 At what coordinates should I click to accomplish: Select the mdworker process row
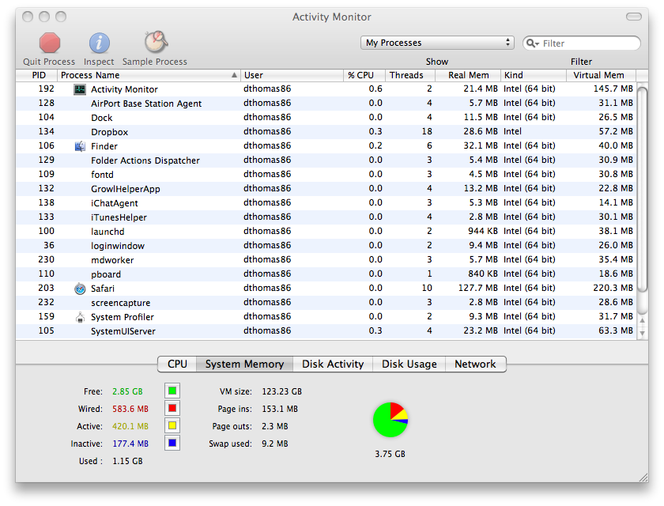click(326, 260)
